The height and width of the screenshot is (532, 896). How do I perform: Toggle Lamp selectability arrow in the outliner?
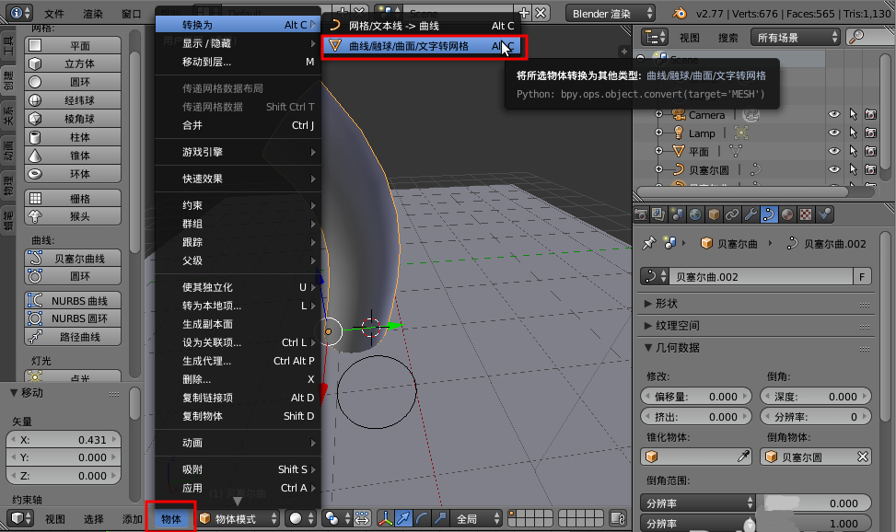tap(854, 133)
